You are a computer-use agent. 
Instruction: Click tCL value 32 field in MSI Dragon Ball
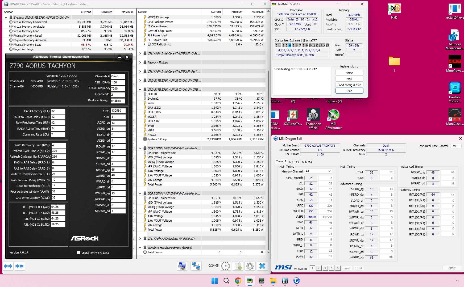coord(311,183)
